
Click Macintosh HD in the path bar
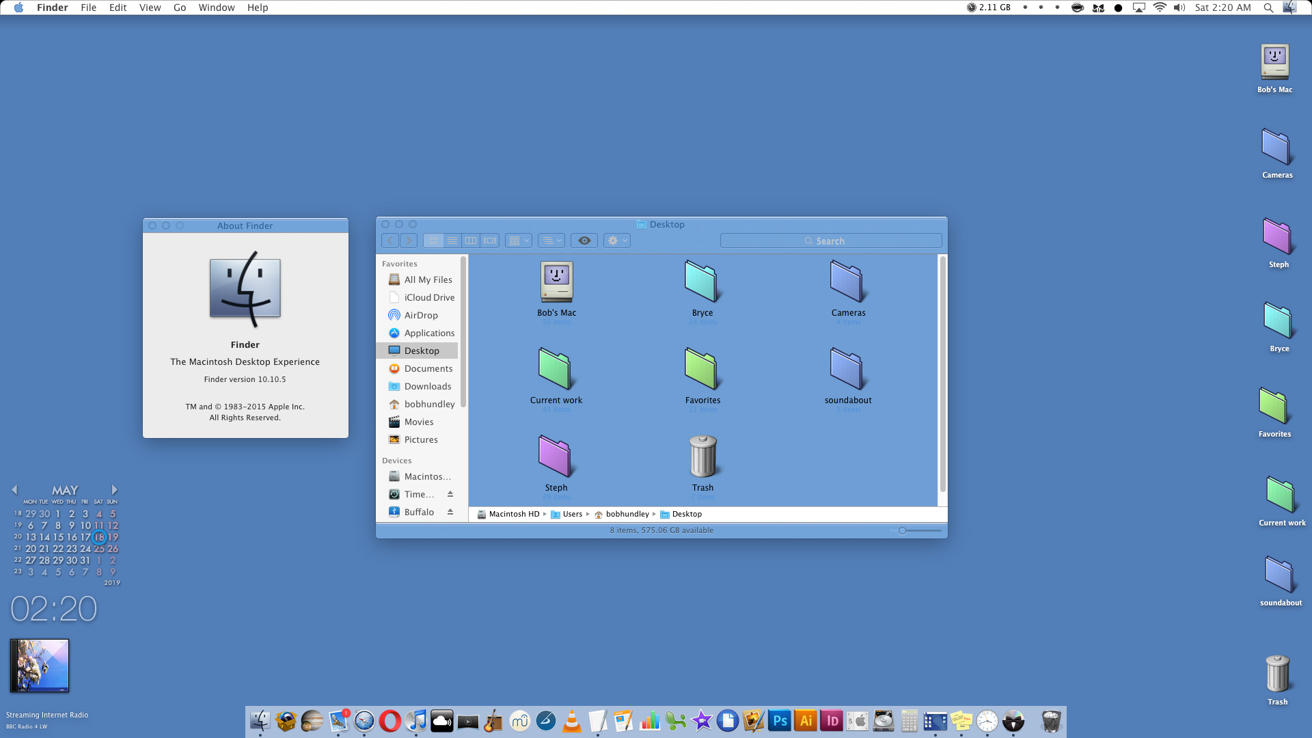[x=513, y=514]
